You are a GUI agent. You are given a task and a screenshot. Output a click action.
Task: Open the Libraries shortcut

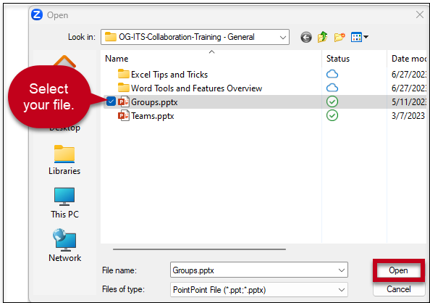click(64, 160)
